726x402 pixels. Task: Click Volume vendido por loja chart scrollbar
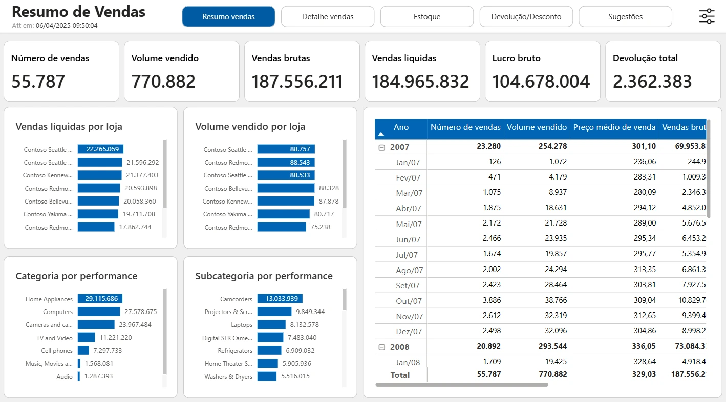[x=345, y=173]
